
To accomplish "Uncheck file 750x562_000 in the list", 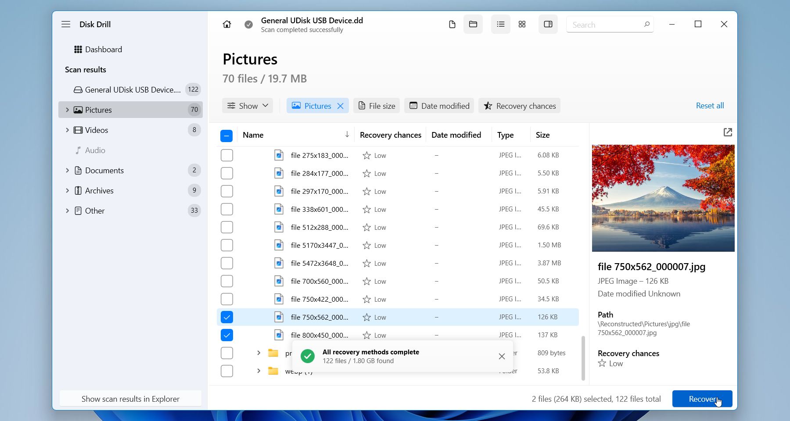I will click(226, 317).
